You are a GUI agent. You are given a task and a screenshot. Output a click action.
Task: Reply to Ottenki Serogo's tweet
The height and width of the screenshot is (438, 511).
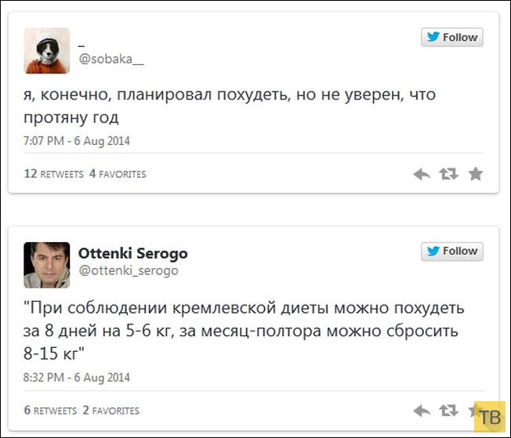click(x=422, y=410)
